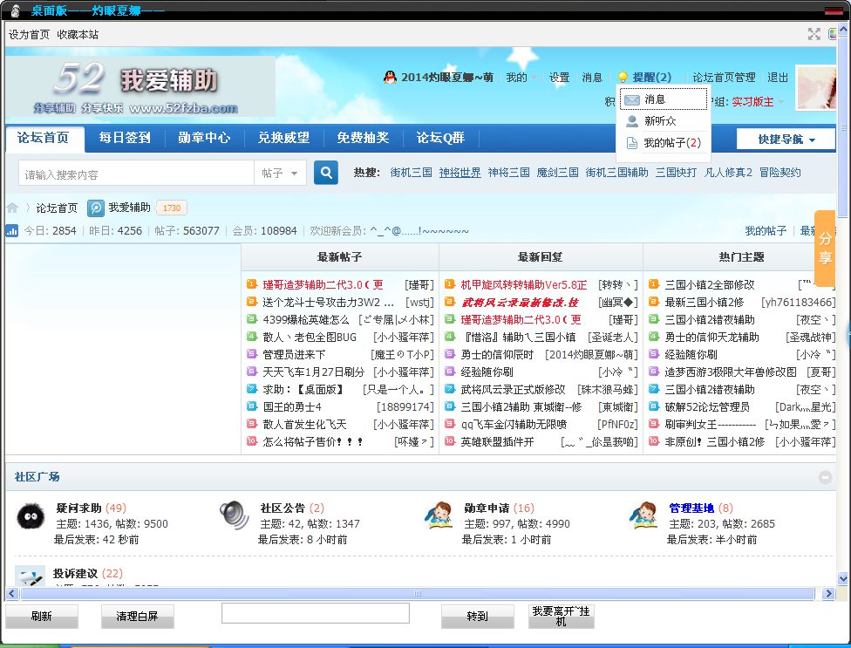Open the 帖子 search type dropdown
Screen dimensions: 851x648
280,174
